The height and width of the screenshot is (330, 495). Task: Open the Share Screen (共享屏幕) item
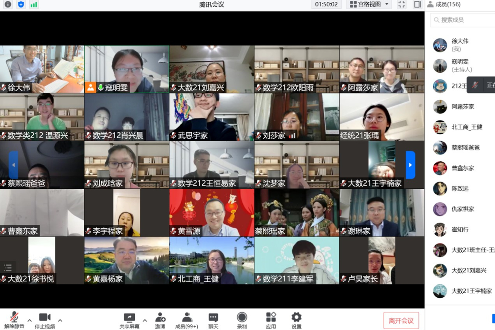tap(129, 320)
